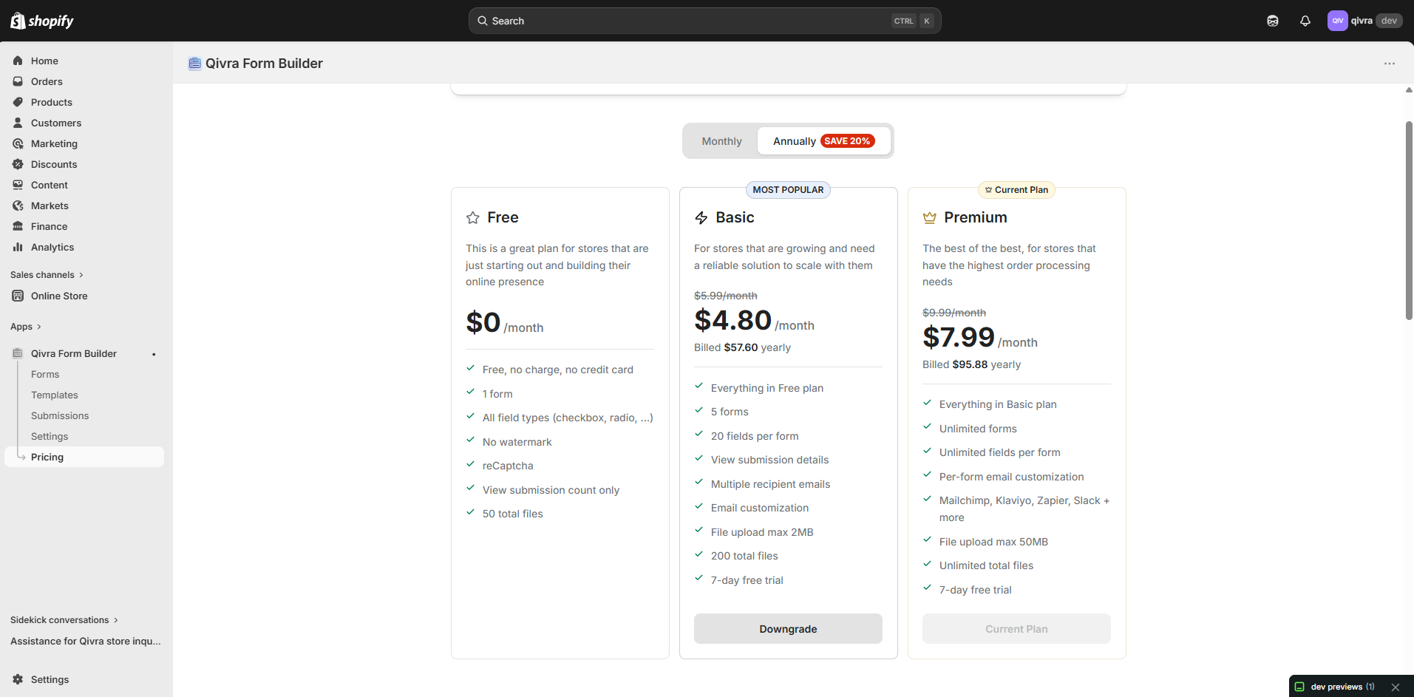The width and height of the screenshot is (1414, 697).
Task: Open Assistance for Qivra store conversation
Action: pos(86,642)
